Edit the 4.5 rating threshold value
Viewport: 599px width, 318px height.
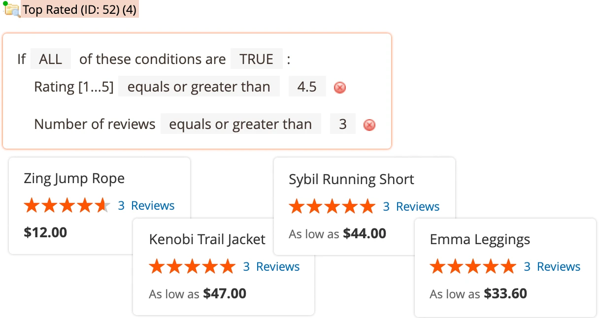[x=307, y=87]
